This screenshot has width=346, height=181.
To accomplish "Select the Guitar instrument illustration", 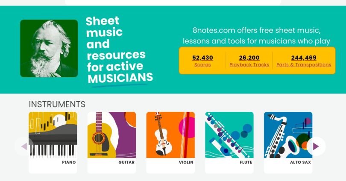I will (111, 134).
